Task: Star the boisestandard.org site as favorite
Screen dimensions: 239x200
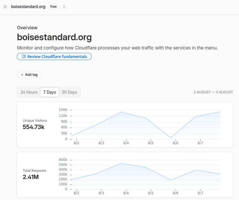Action: 5,7
